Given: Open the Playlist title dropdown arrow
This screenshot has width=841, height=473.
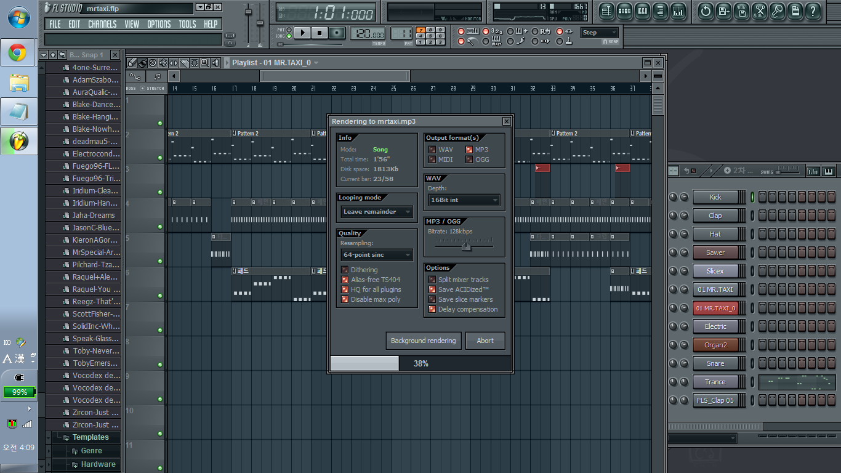Looking at the screenshot, I should point(316,63).
